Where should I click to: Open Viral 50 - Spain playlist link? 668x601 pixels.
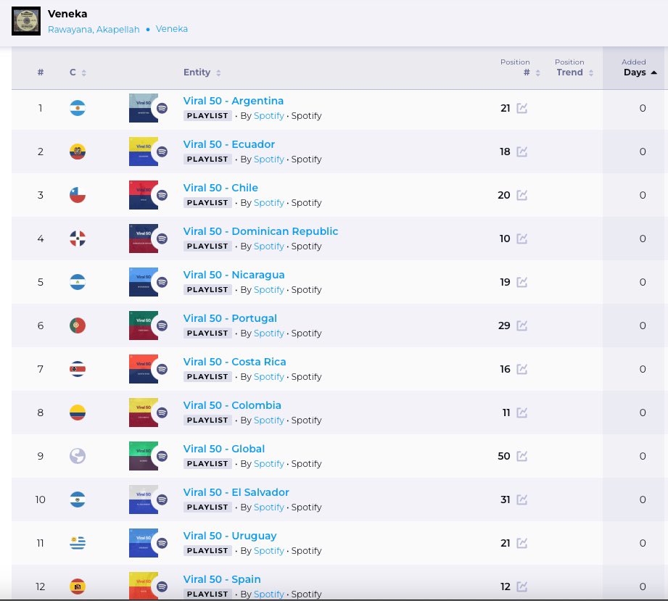tap(221, 579)
